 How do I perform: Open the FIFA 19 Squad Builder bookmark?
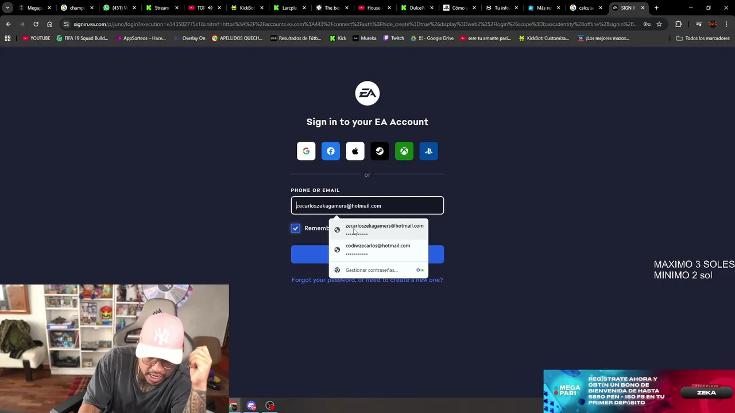click(x=82, y=38)
